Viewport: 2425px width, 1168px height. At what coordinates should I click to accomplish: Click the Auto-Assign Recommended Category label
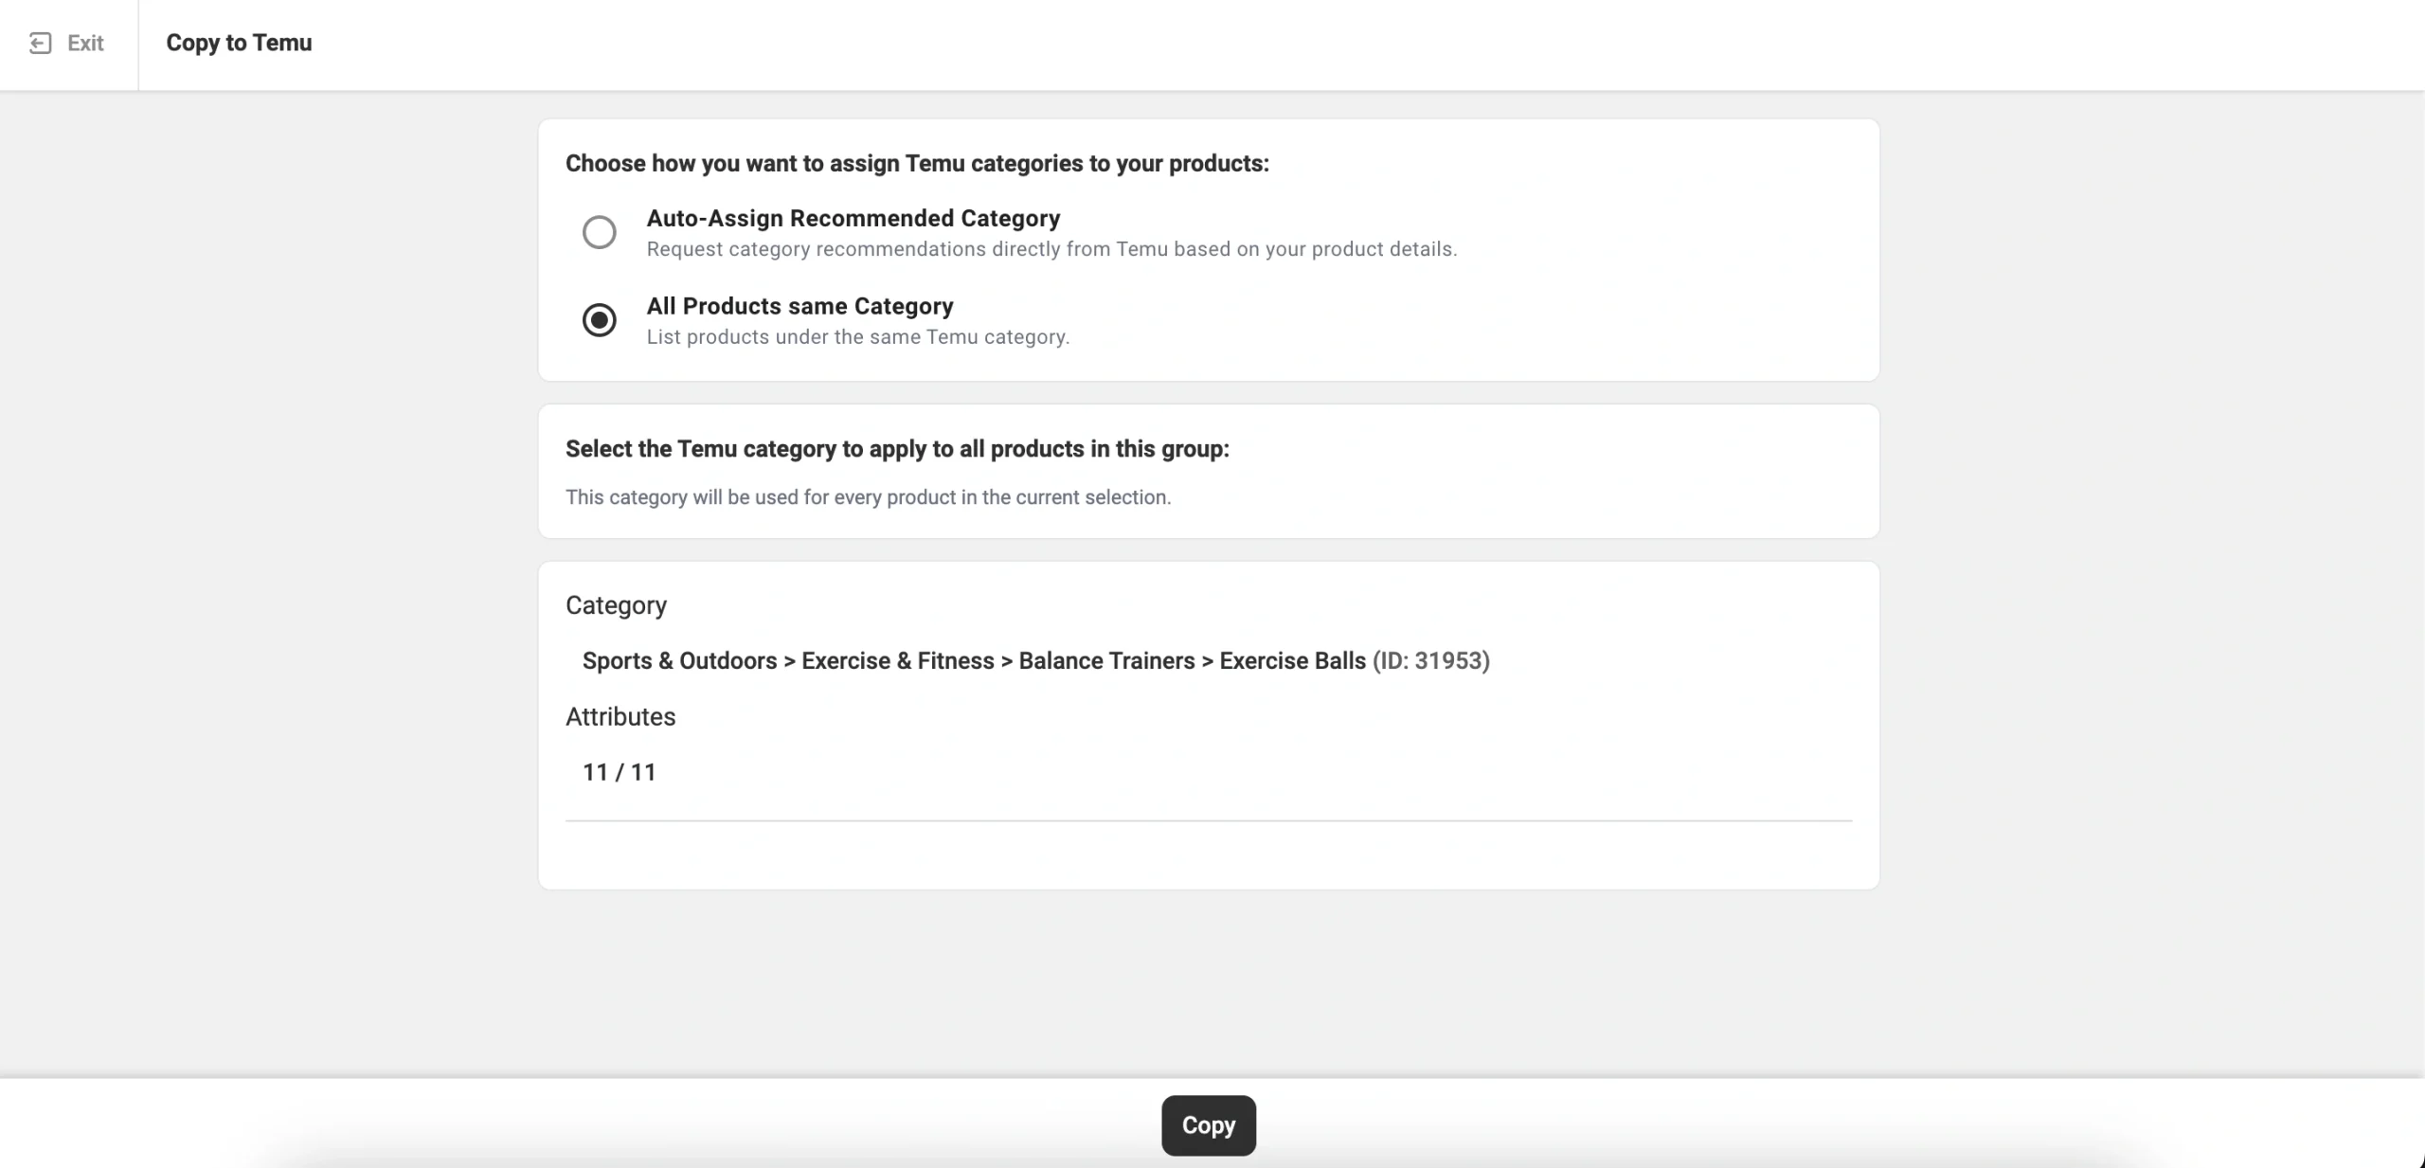(x=853, y=218)
